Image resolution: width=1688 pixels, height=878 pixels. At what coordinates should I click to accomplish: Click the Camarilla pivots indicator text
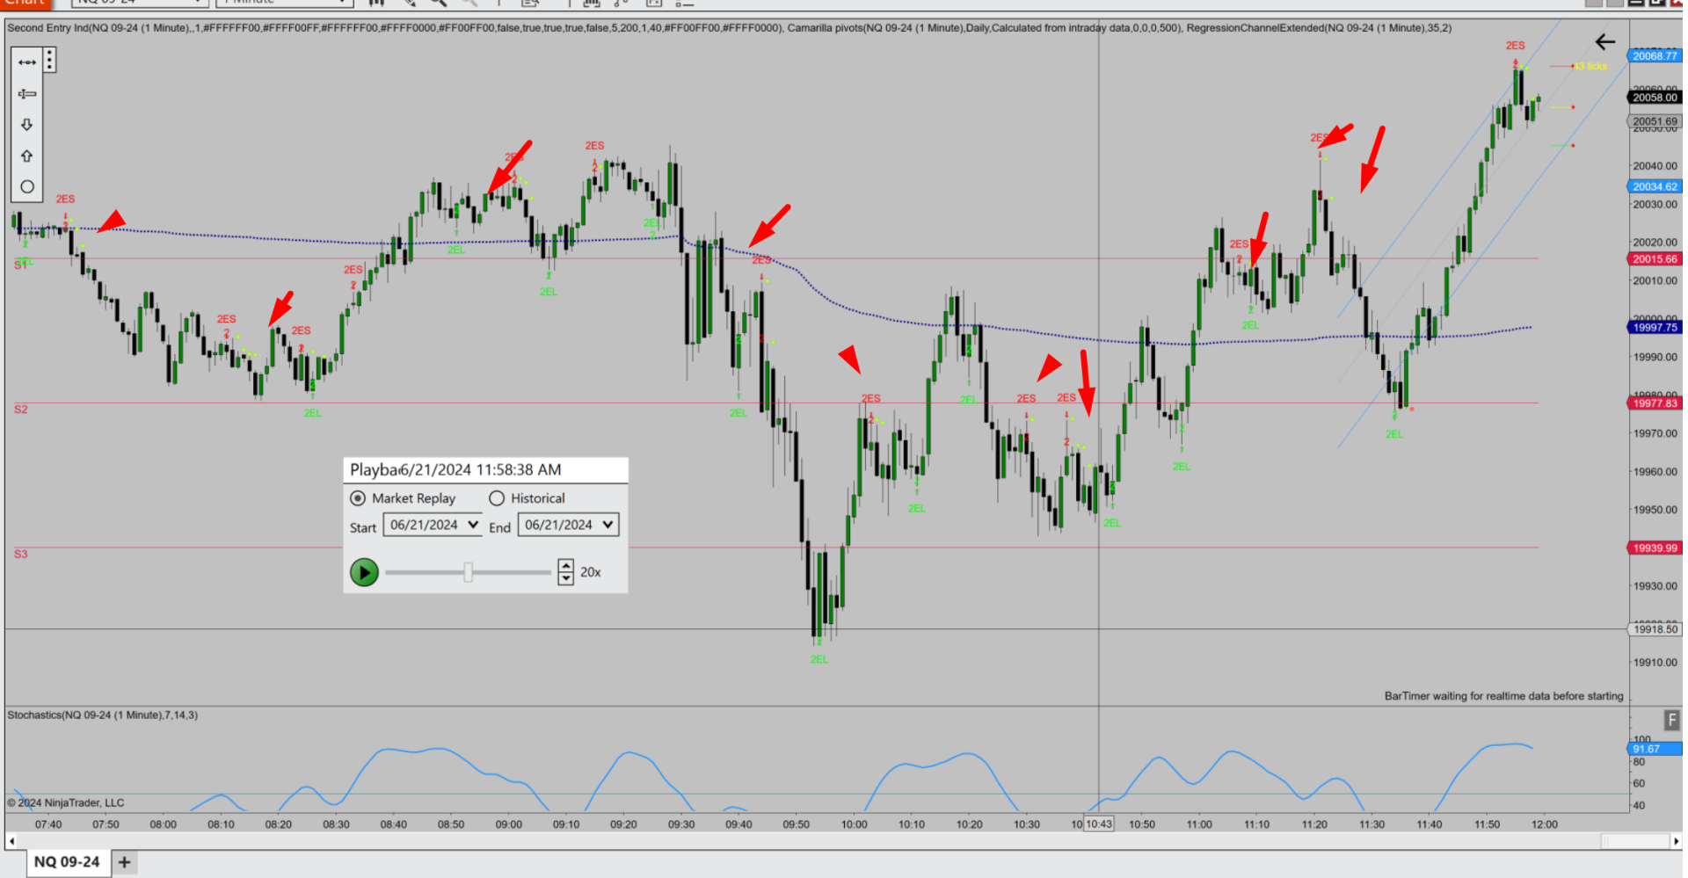tap(985, 28)
